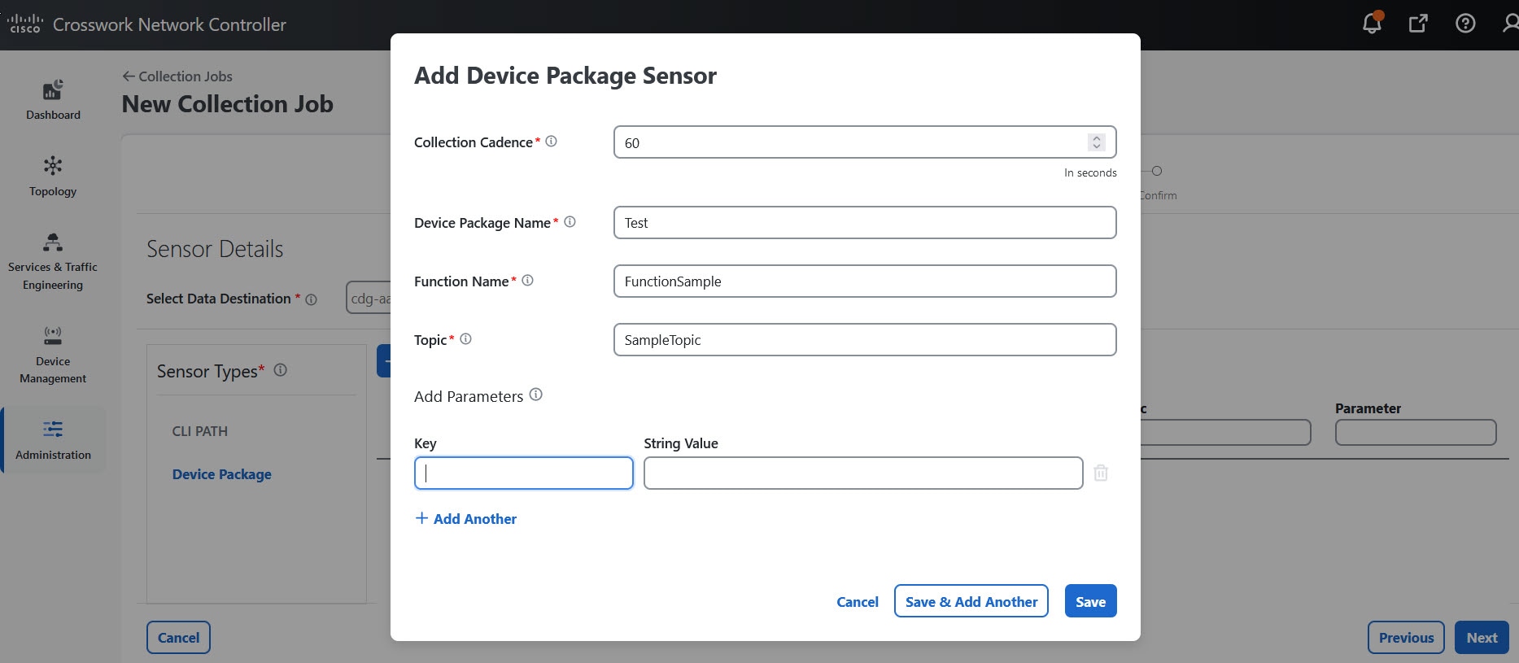
Task: Open the external launch icon in header
Action: point(1418,24)
